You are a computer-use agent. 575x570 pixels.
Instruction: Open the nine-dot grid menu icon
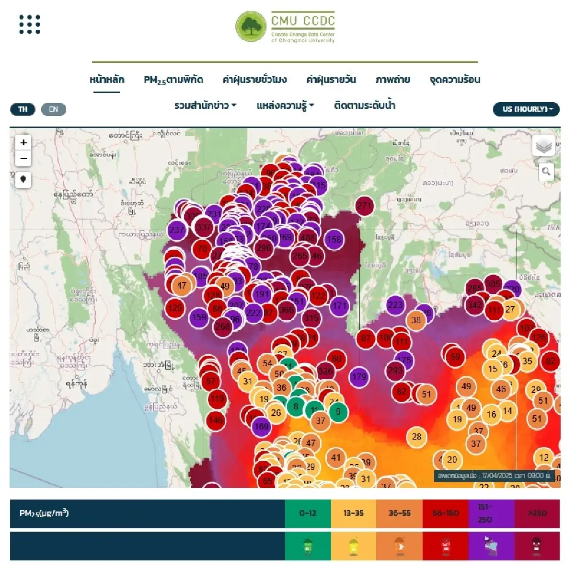(x=30, y=24)
